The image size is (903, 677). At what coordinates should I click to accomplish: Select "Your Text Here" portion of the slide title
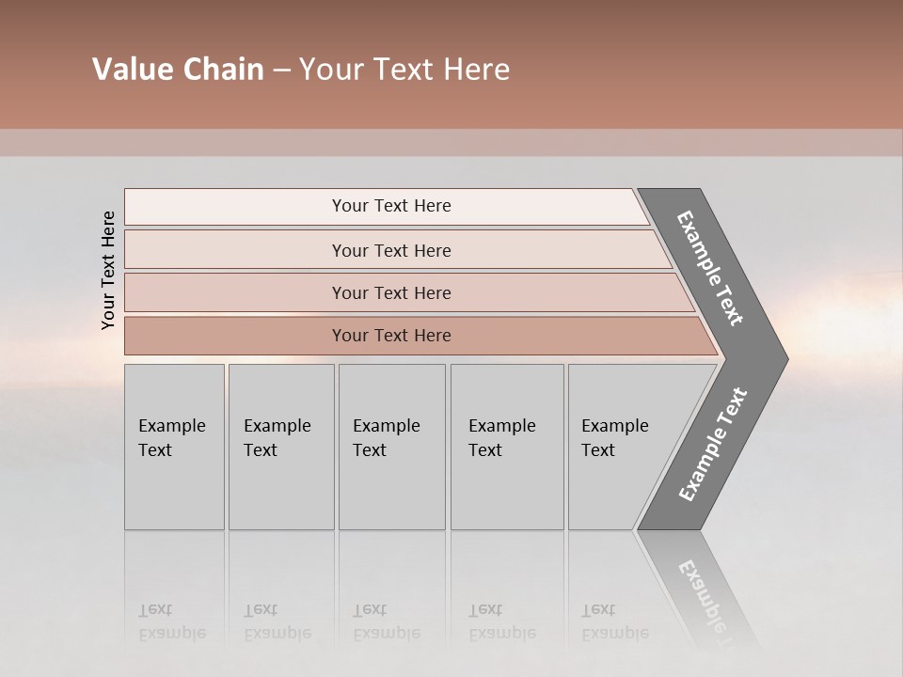[404, 70]
